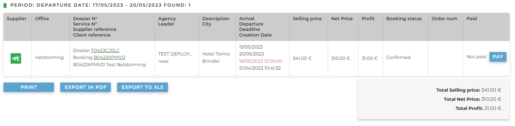
Task: Click the Selling price column header
Action: tap(307, 19)
